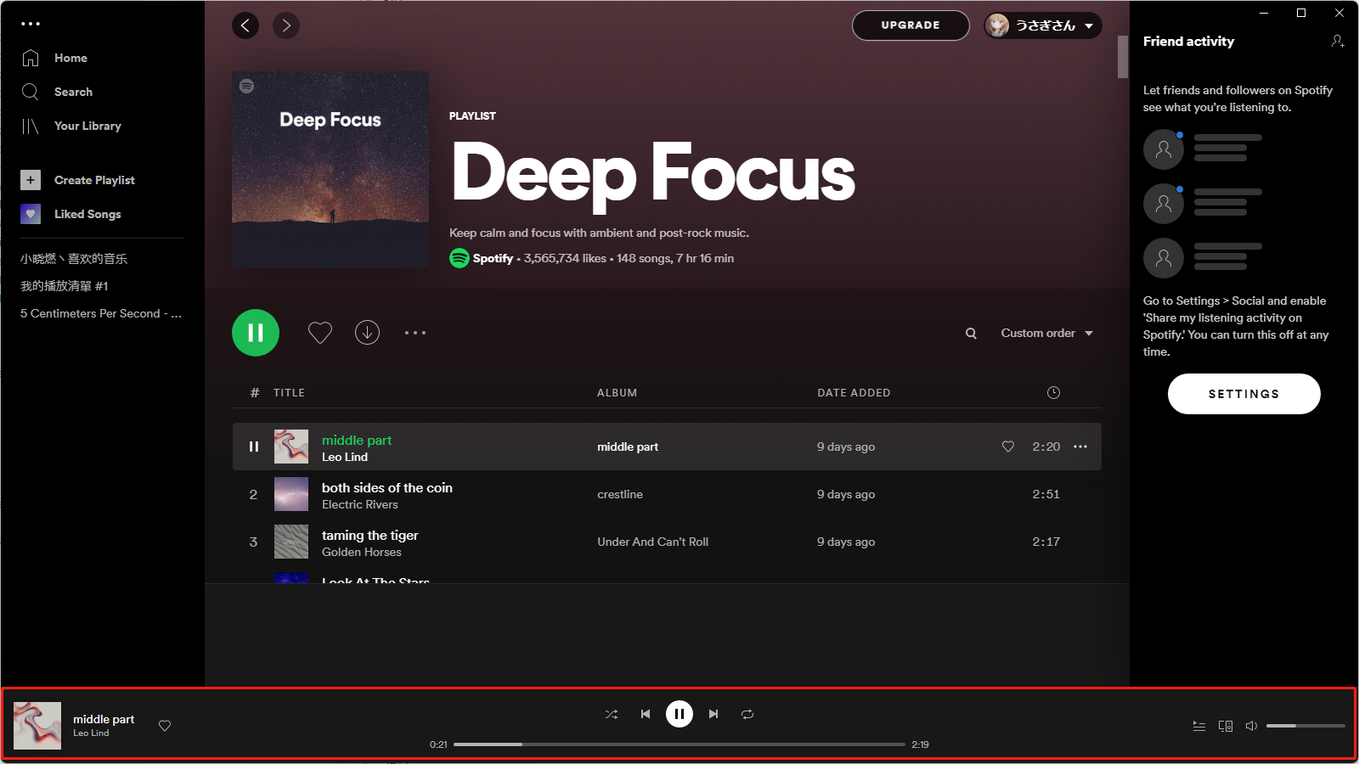Open playlist 我的播放清單 #1
This screenshot has height=764, width=1359.
[65, 286]
